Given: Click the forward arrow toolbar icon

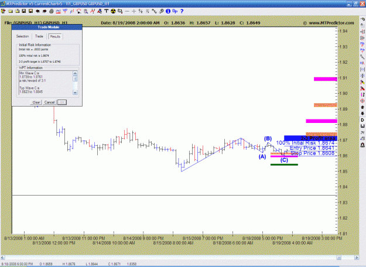Looking at the screenshot, I should click(45, 11).
